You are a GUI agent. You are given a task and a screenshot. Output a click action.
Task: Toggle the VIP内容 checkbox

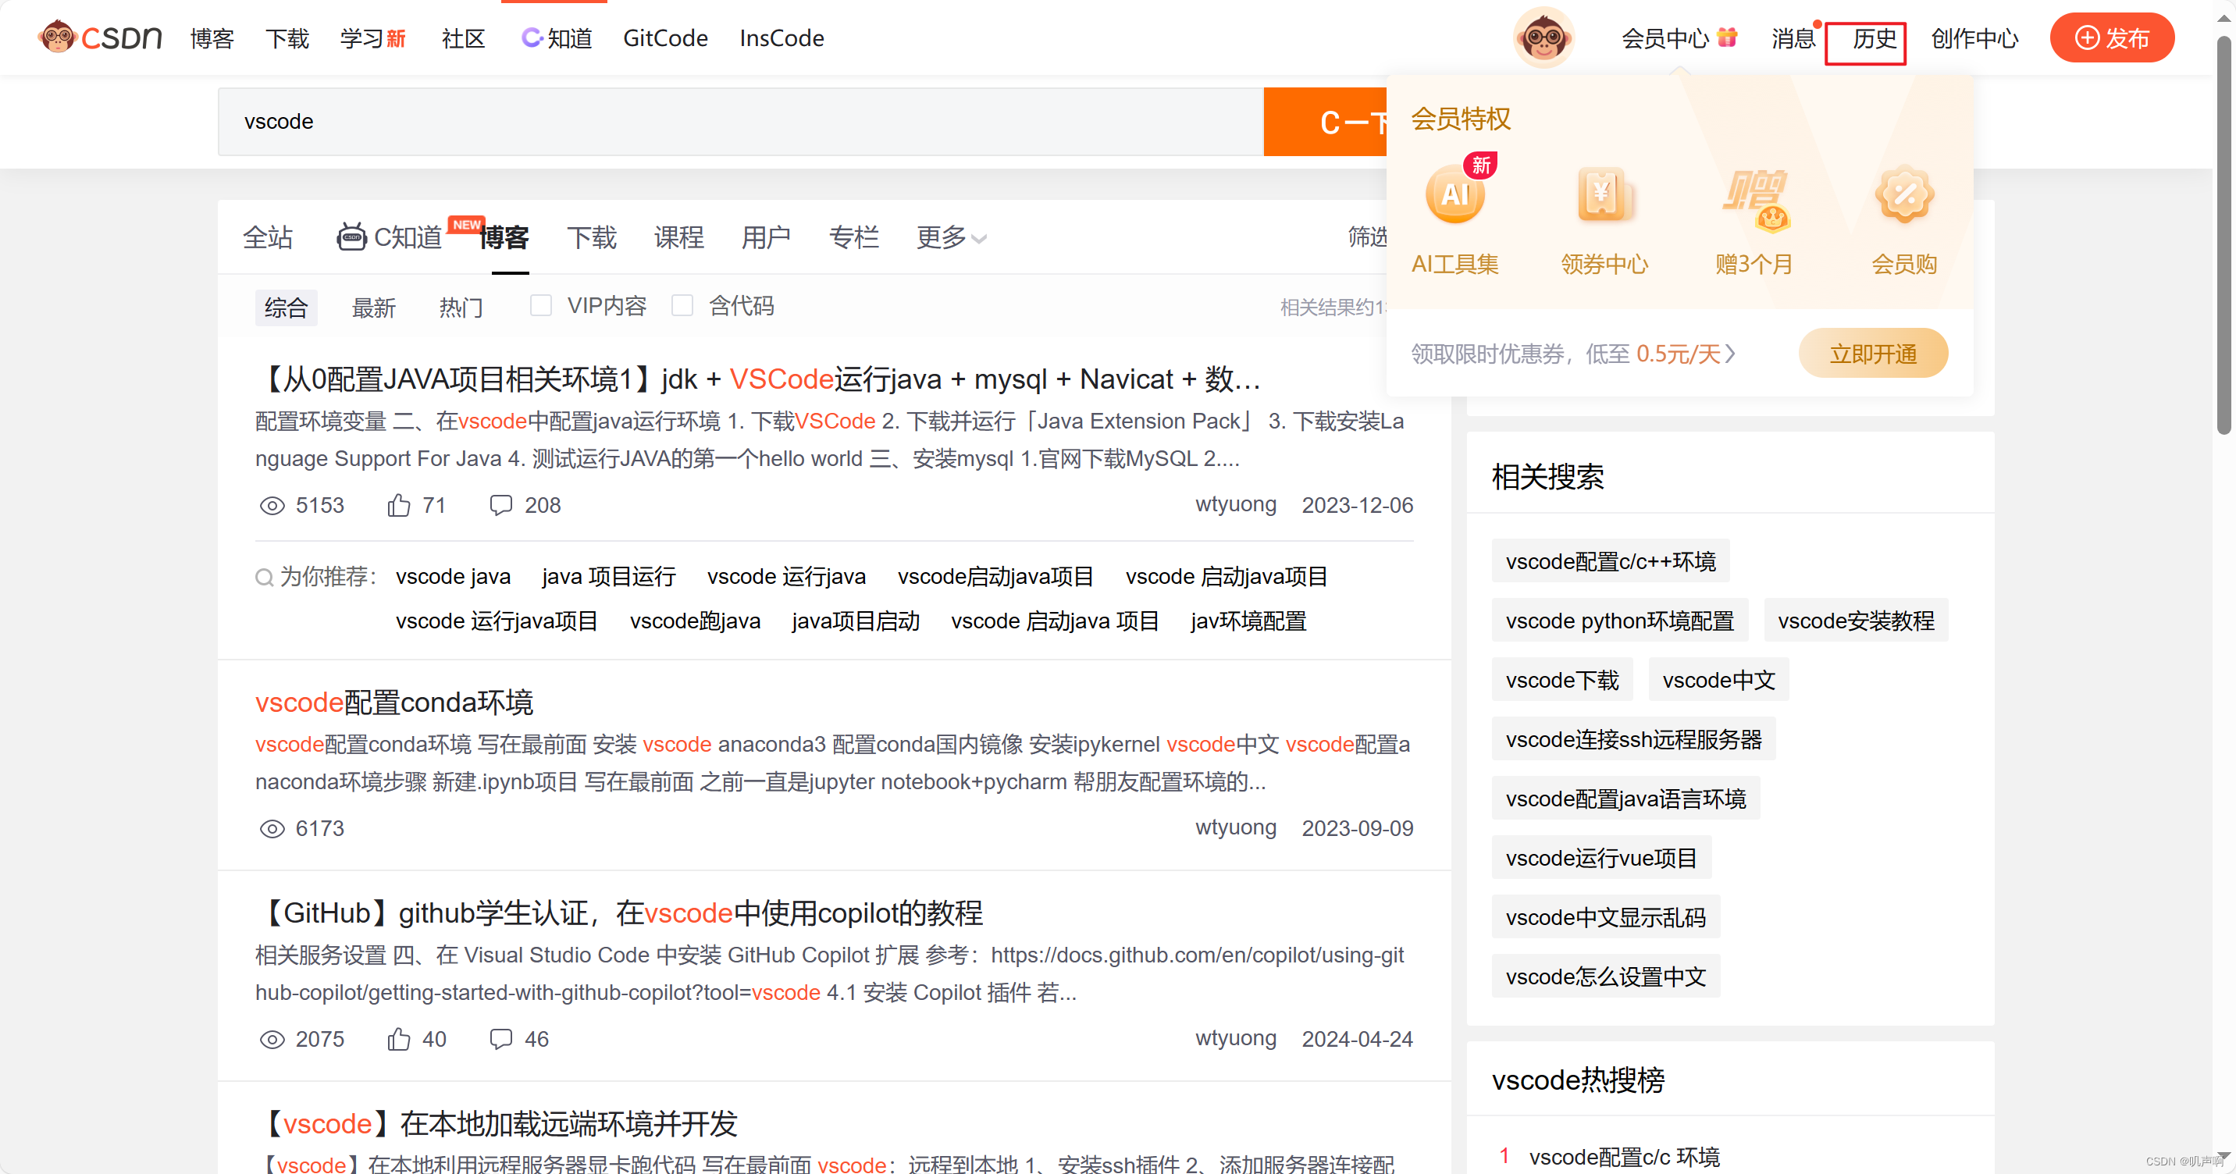click(x=541, y=305)
